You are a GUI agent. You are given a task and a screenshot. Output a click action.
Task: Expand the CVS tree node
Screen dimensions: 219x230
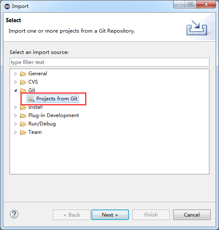click(x=16, y=82)
